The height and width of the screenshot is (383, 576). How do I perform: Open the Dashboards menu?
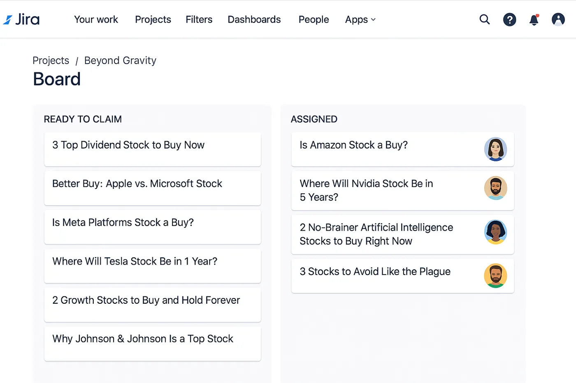click(x=254, y=20)
